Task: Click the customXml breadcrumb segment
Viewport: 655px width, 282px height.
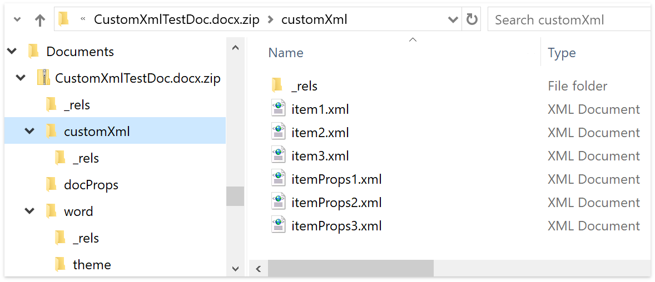Action: 314,20
